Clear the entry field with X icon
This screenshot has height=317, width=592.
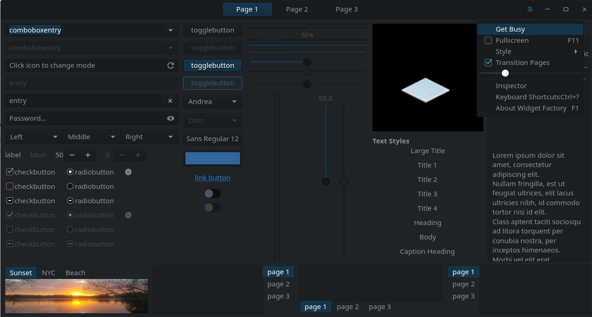pyautogui.click(x=170, y=101)
